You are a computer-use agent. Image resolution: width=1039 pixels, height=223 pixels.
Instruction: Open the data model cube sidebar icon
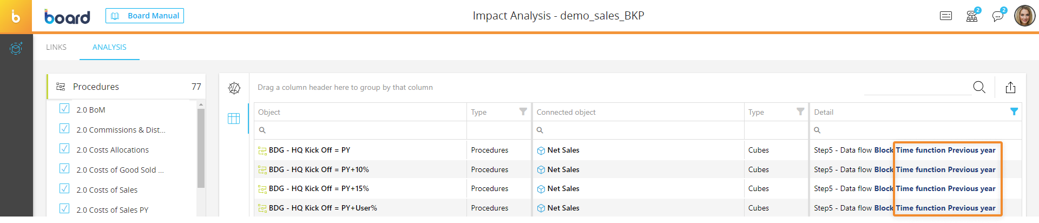16,48
